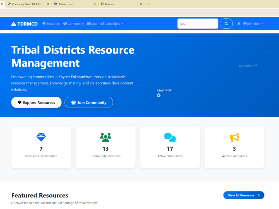Click the Community Members label

[x=105, y=156]
